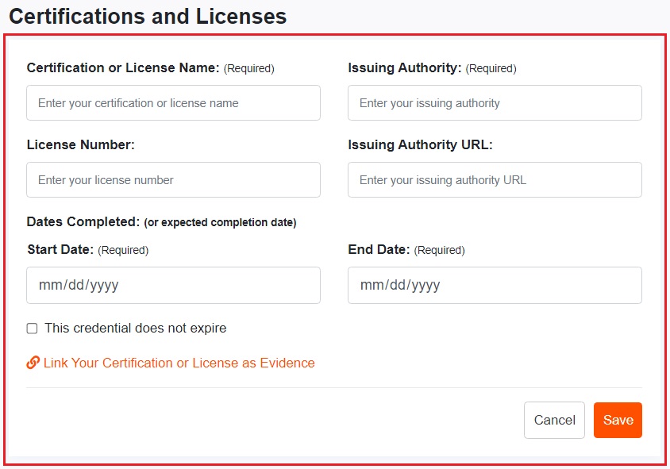Open 'Link Your Certification or License as Evidence'
The image size is (670, 469).
pyautogui.click(x=179, y=363)
